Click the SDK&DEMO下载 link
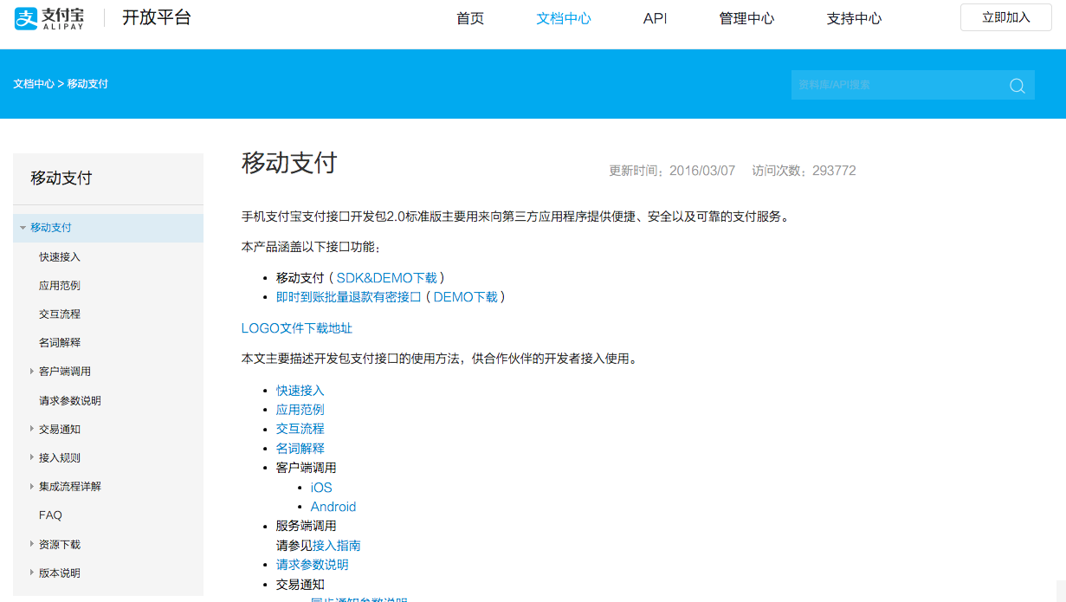The image size is (1066, 602). 386,278
